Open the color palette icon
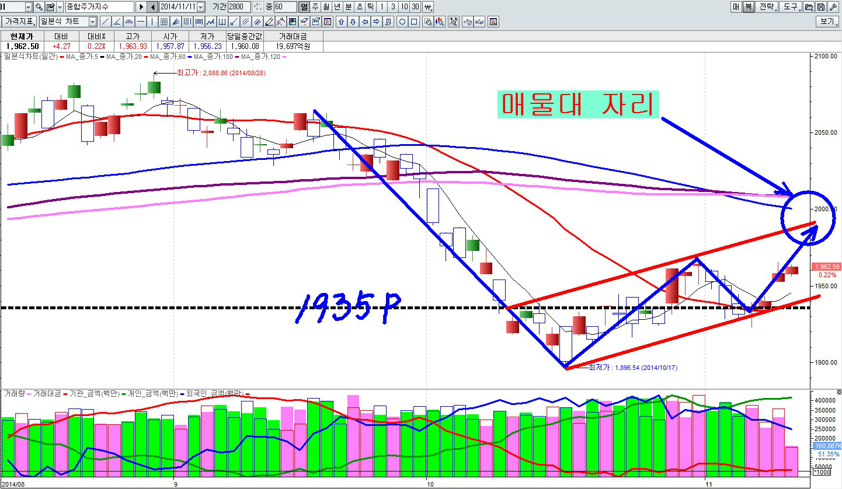This screenshot has width=842, height=489. point(293,22)
